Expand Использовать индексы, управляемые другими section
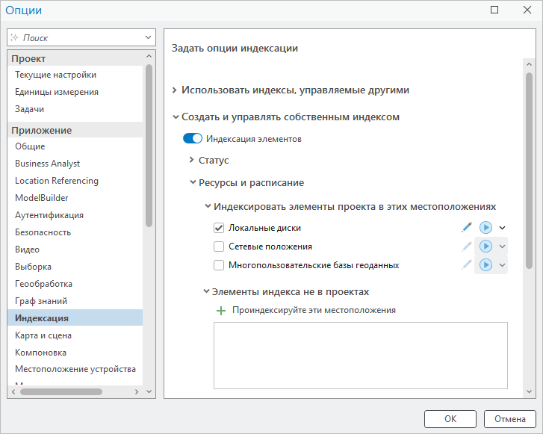Screen dimensions: 543x434 tap(175, 90)
